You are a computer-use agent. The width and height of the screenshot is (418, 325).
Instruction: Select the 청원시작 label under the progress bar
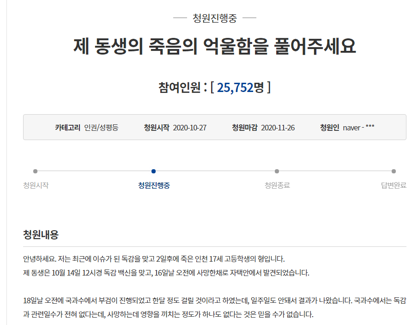[36, 185]
